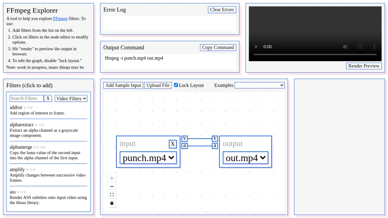Image resolution: width=388 pixels, height=218 pixels.
Task: Add the addroi filter
Action: (x=48, y=110)
